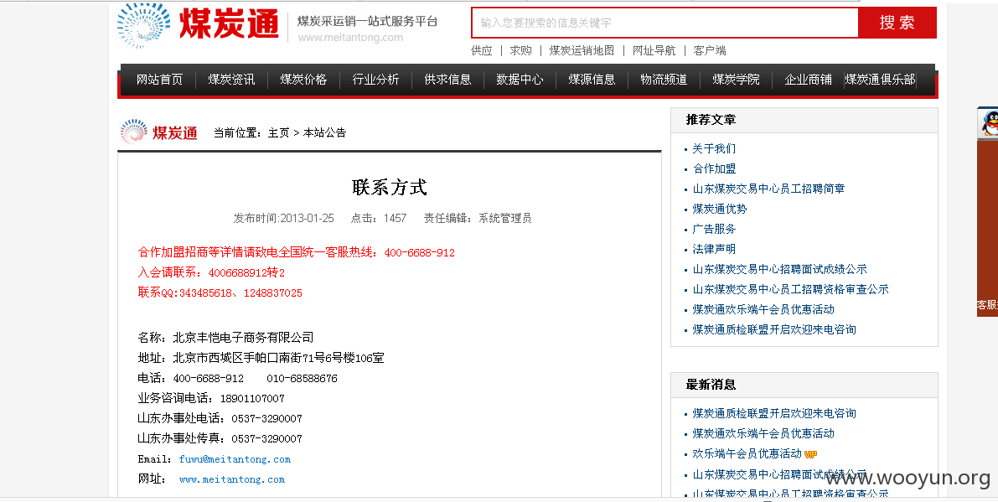Open 山东煤炭交易中心员工招聘资格审查公示 in 推荐文章
This screenshot has width=998, height=502.
790,289
